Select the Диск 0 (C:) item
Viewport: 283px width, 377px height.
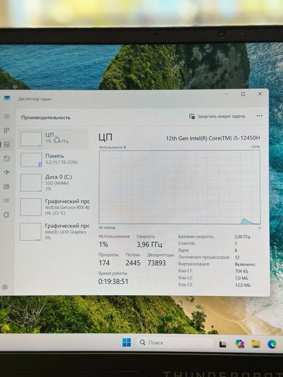point(53,183)
